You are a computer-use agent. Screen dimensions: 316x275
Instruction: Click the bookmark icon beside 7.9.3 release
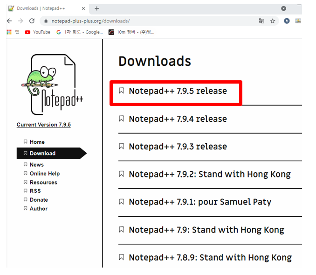(x=121, y=146)
